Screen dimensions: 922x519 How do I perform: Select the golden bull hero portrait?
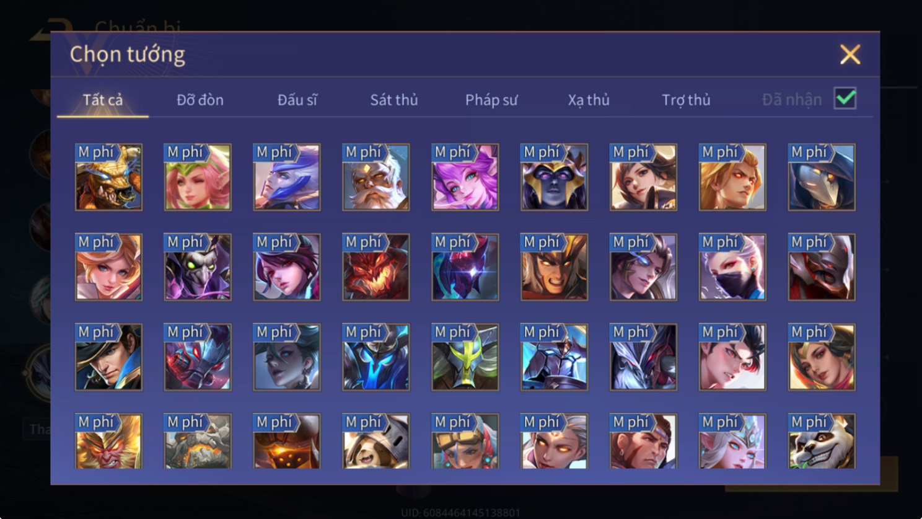(108, 177)
